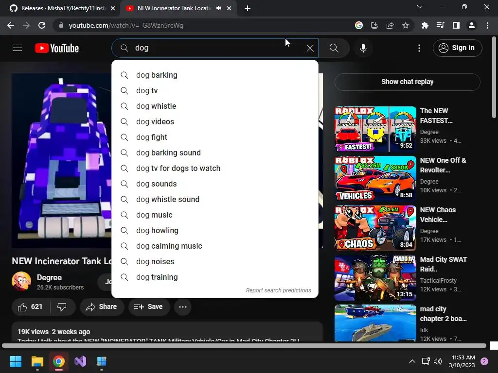
Task: Open Degree channel avatar
Action: [21, 281]
